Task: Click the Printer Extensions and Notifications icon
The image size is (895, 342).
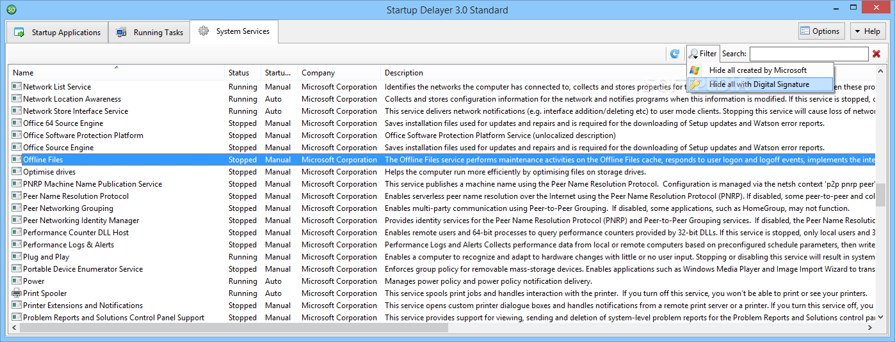Action: point(17,305)
